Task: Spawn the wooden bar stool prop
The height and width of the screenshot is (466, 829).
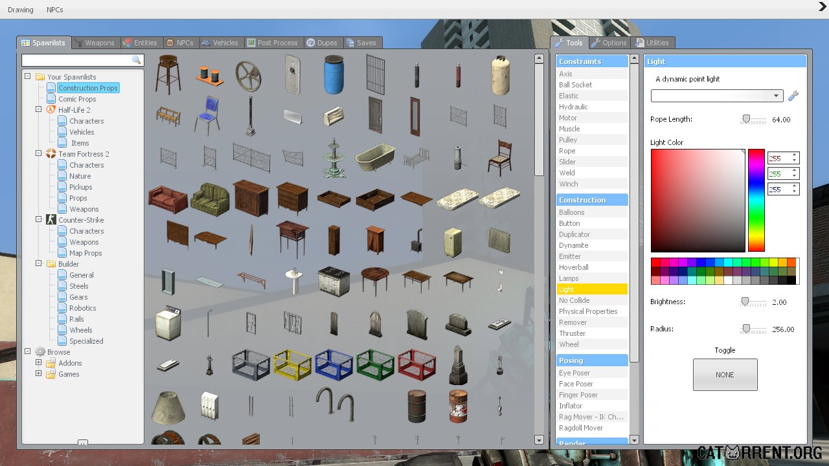Action: [x=168, y=74]
